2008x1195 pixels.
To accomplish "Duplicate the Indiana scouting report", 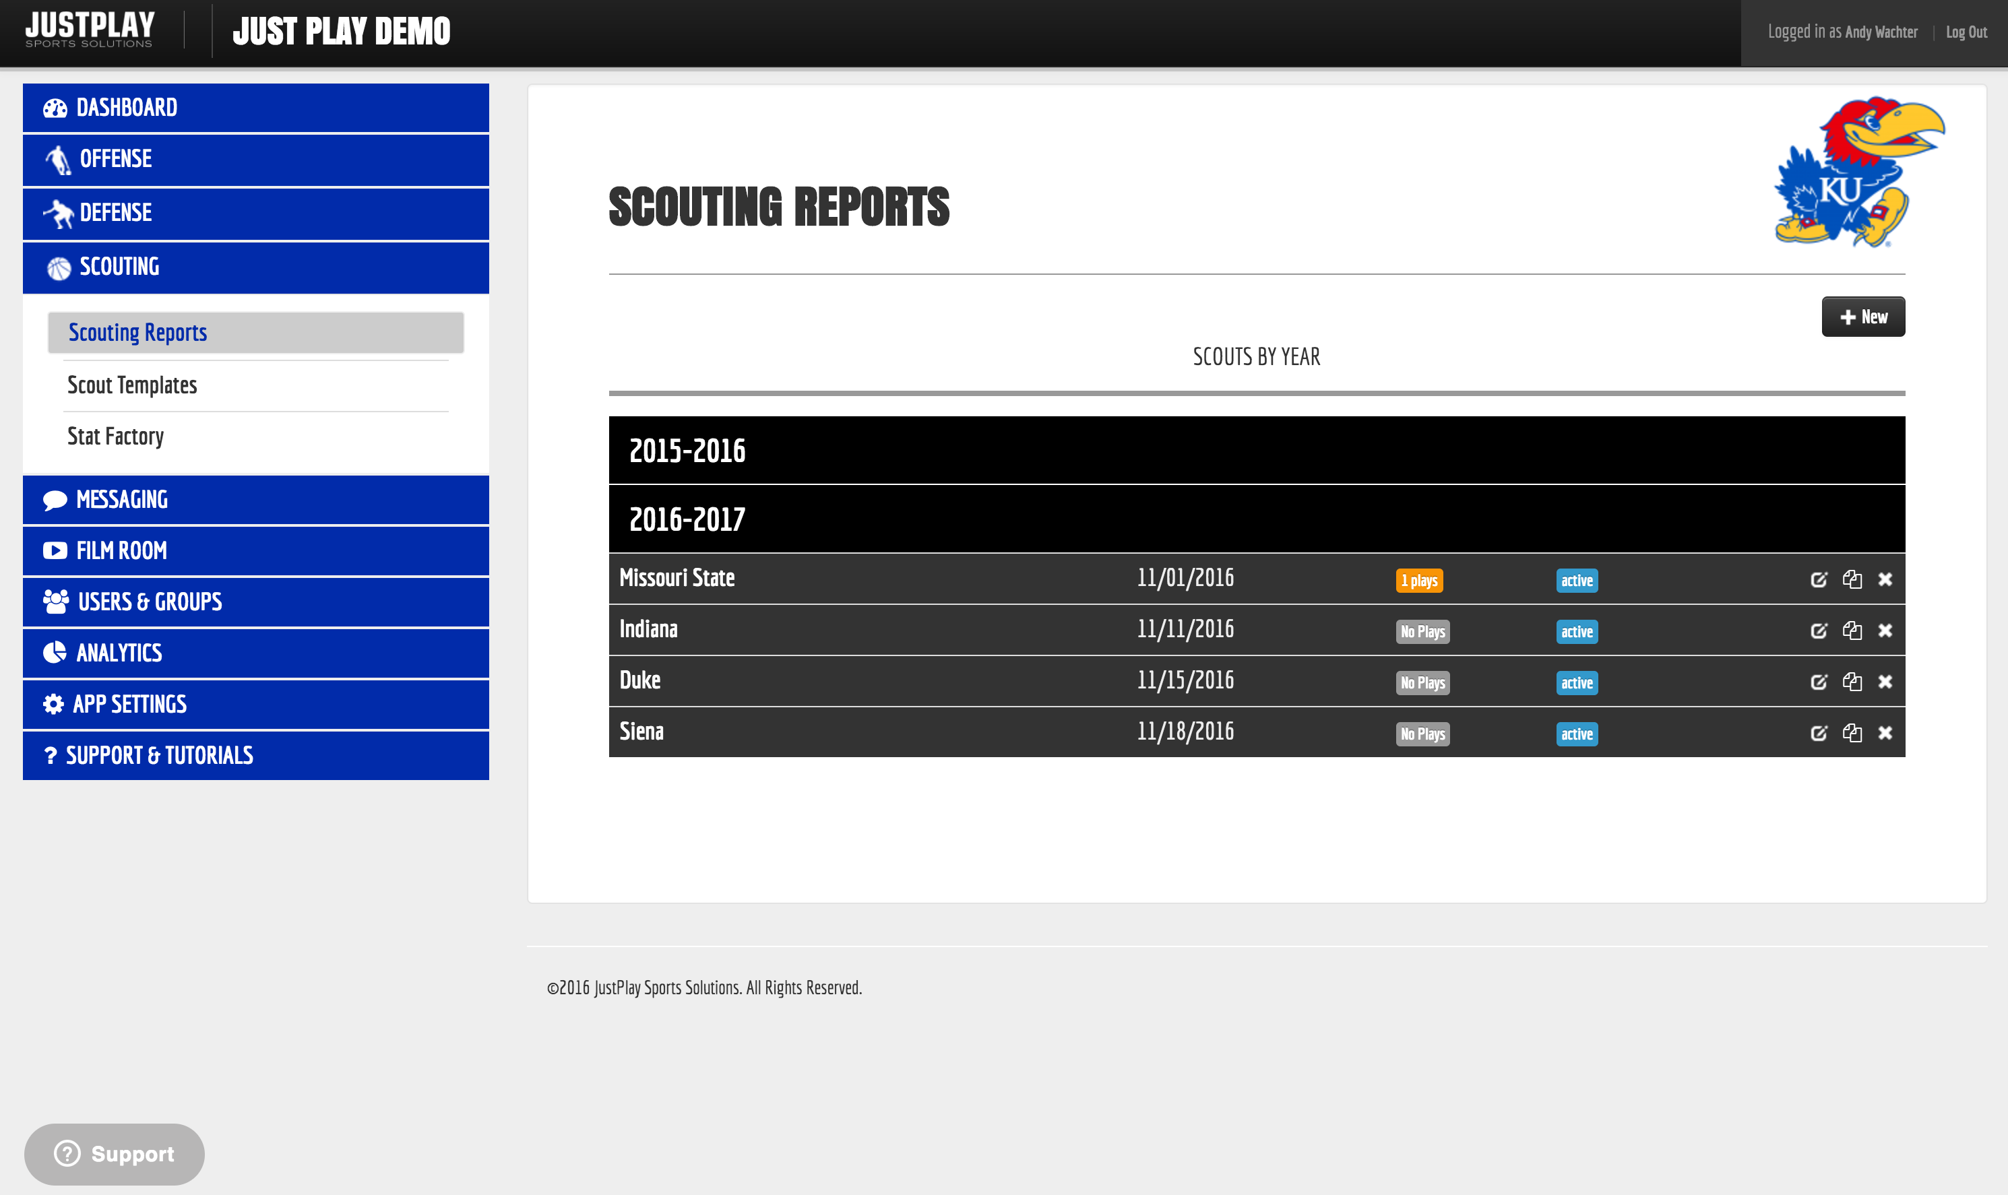I will [1852, 631].
